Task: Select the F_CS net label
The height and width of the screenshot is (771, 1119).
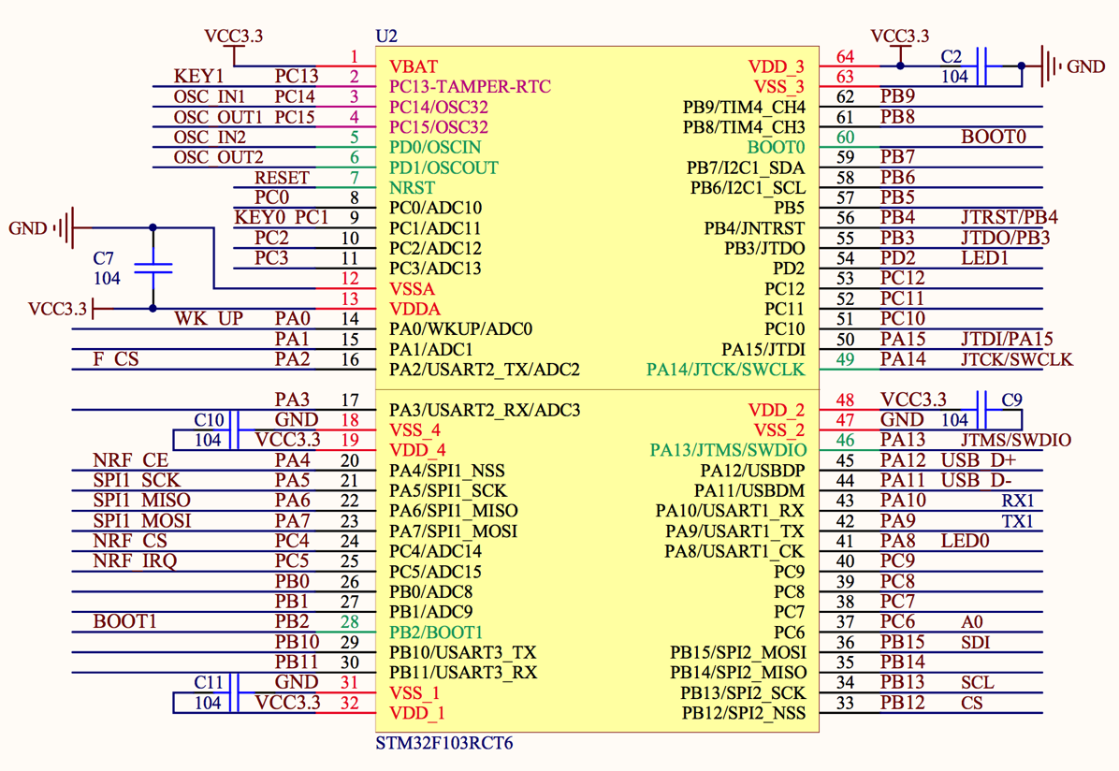Action: tap(116, 358)
